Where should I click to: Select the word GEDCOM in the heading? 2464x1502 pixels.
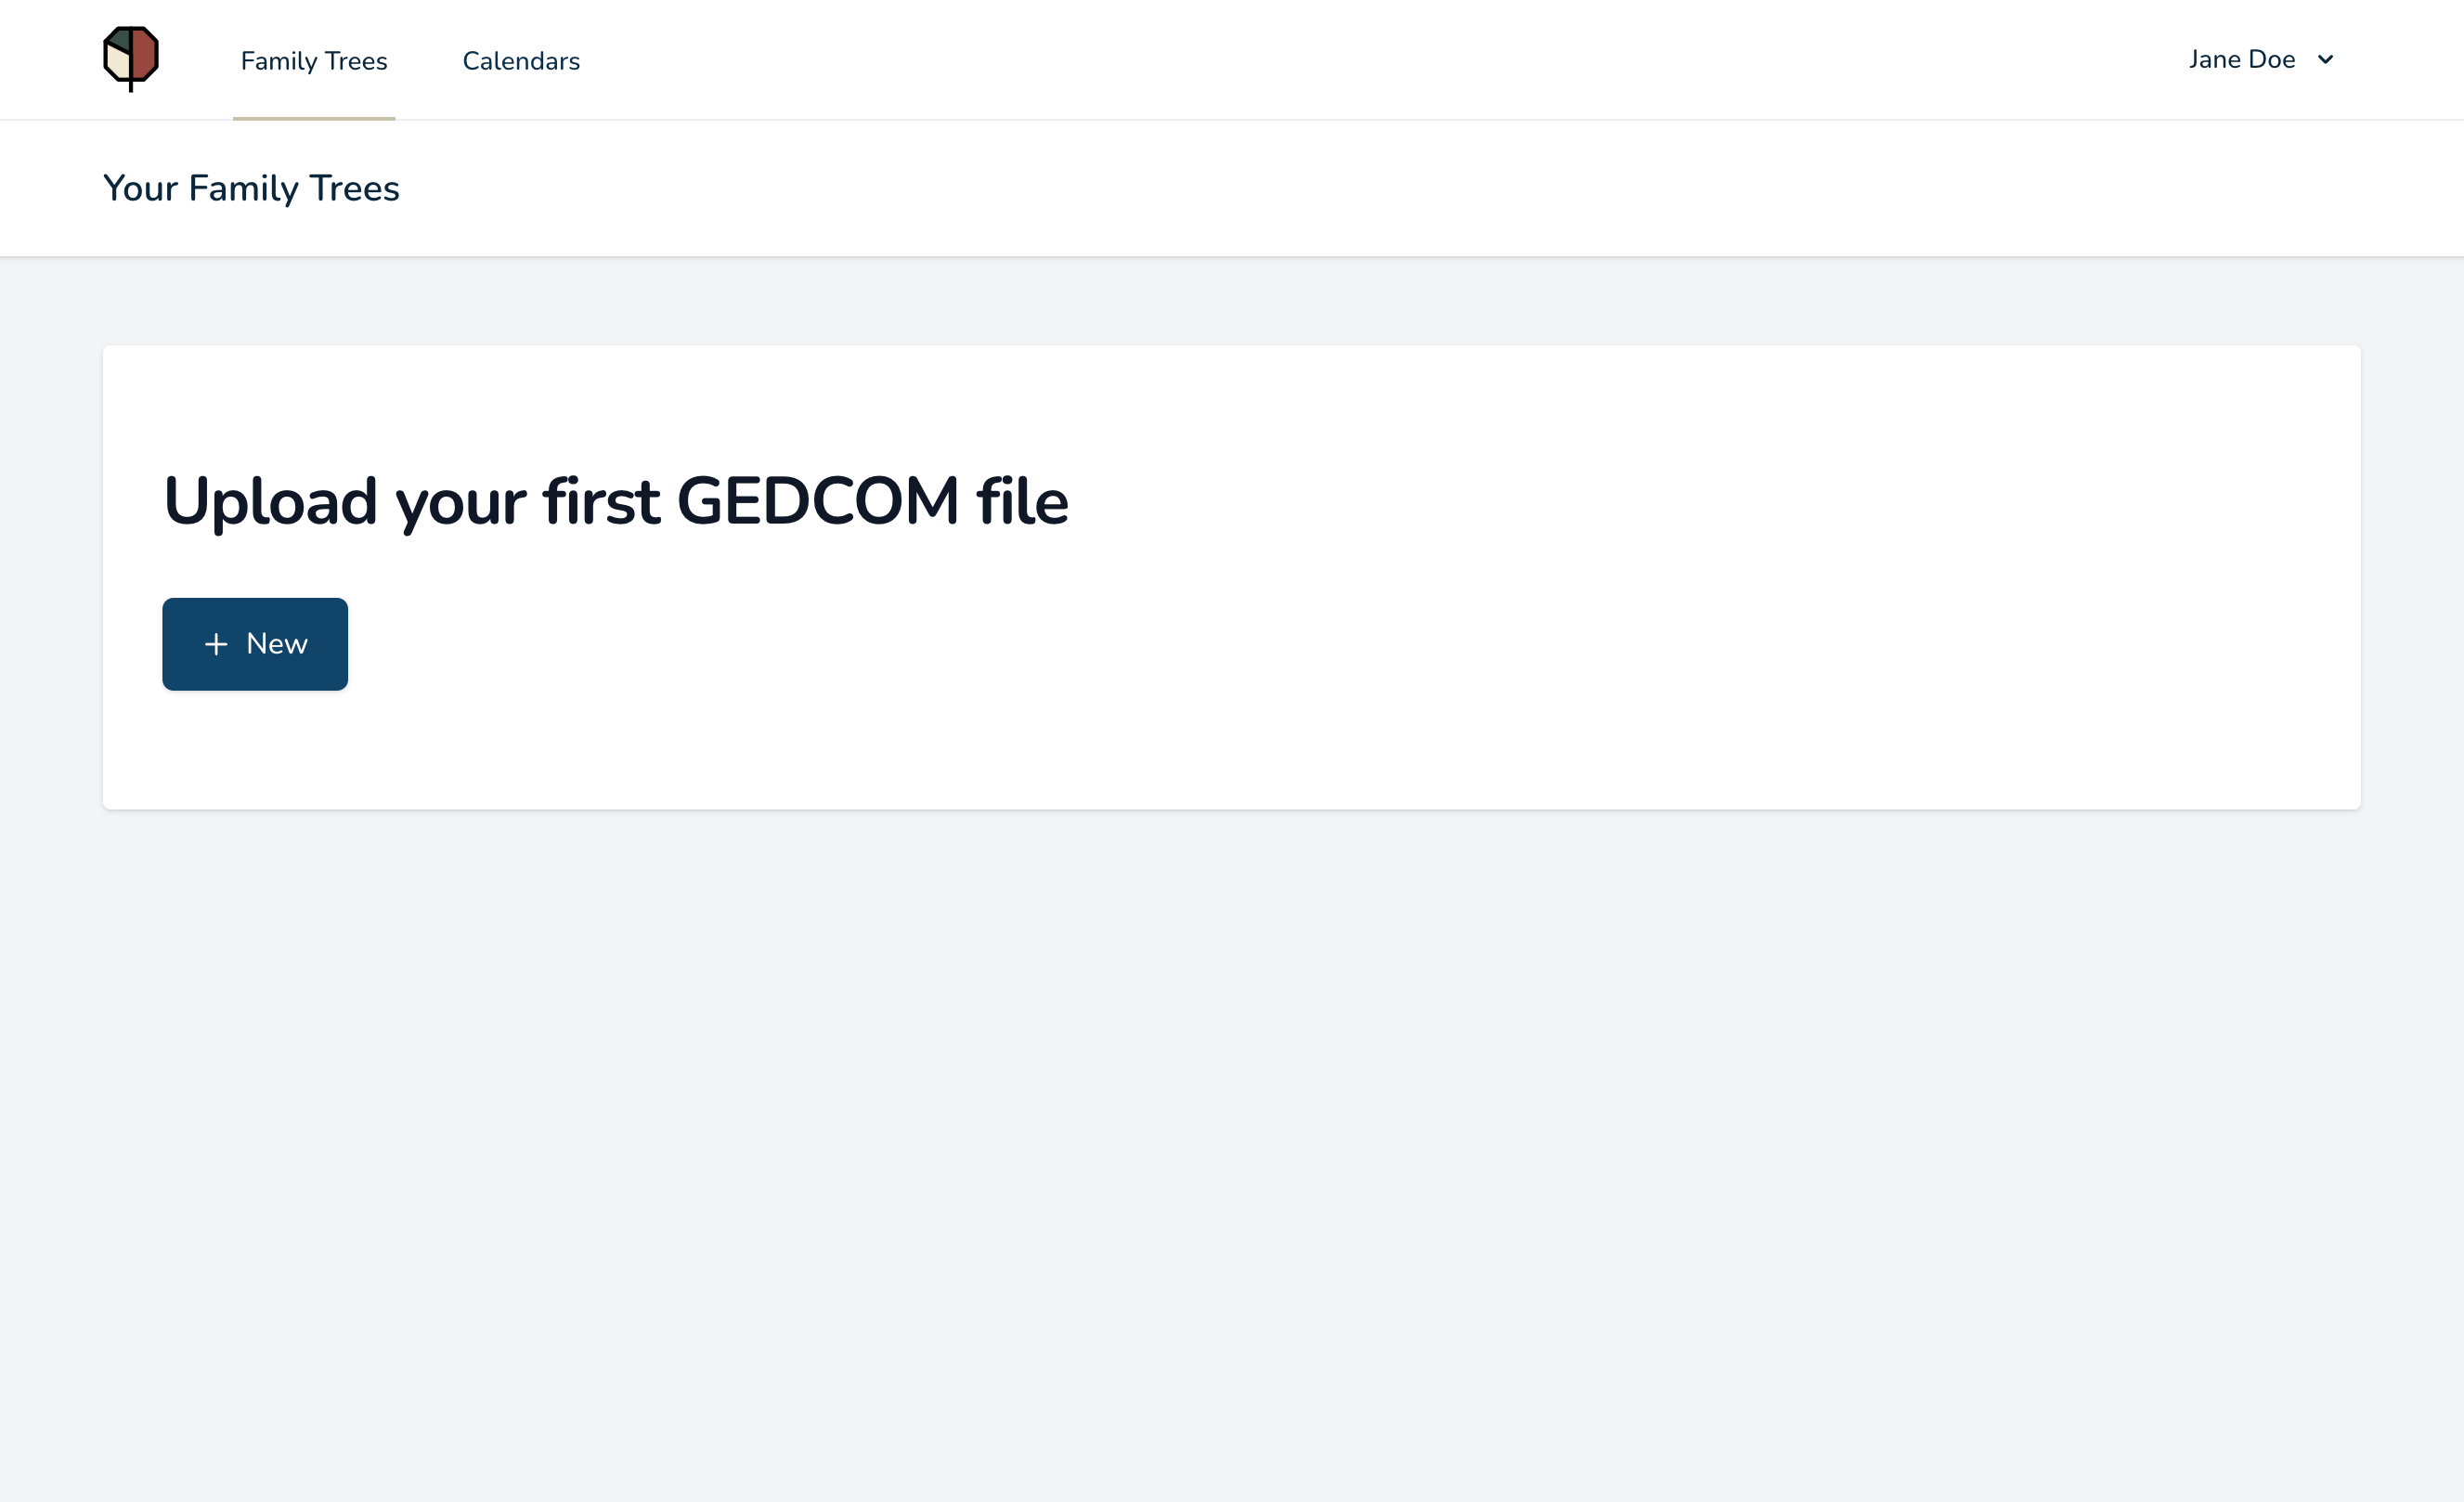pyautogui.click(x=818, y=501)
